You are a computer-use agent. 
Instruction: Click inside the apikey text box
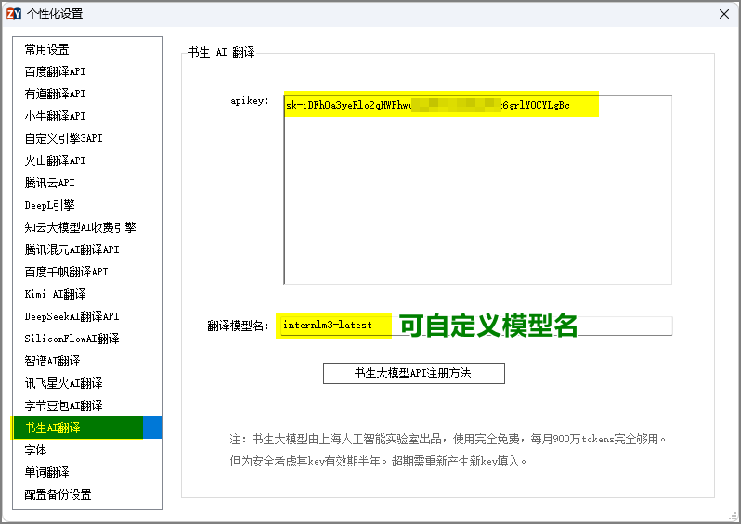pyautogui.click(x=478, y=190)
